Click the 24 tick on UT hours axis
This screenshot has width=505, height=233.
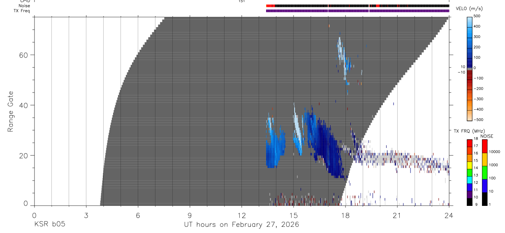(449, 215)
